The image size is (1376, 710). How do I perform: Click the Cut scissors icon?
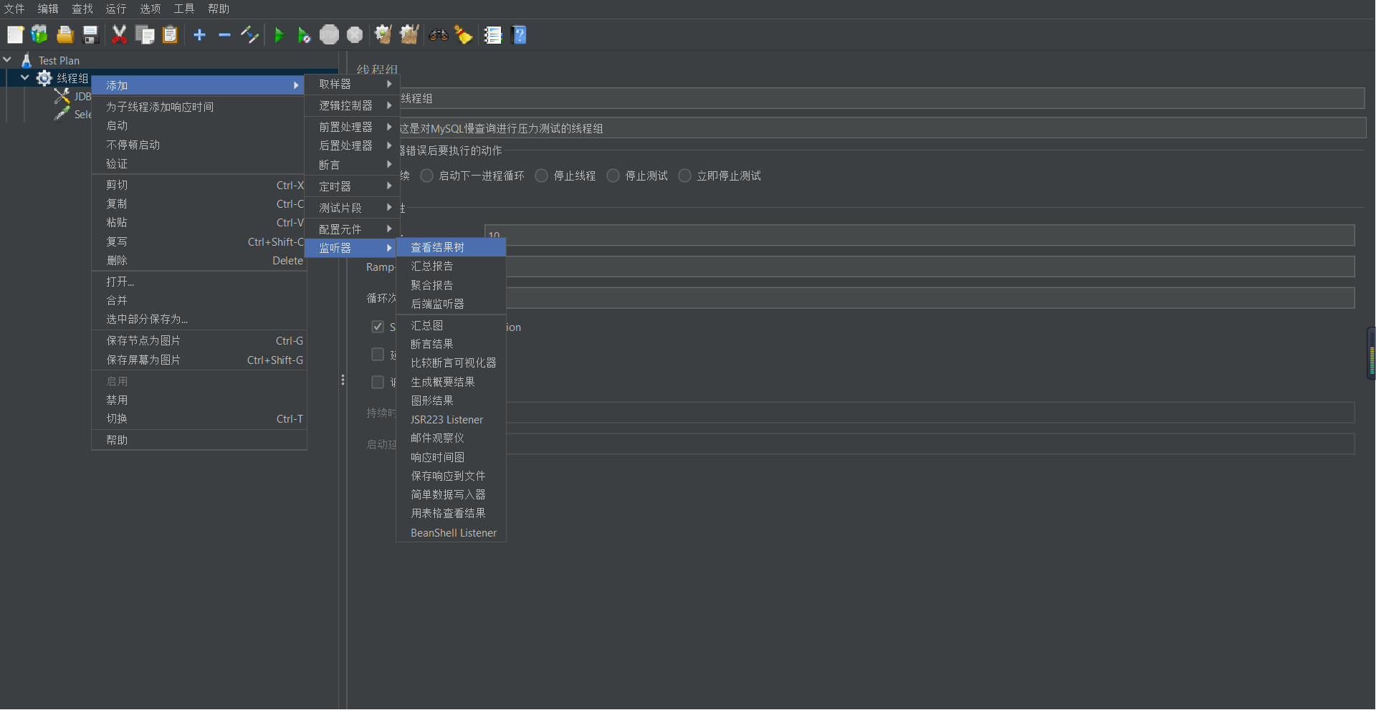pyautogui.click(x=119, y=34)
